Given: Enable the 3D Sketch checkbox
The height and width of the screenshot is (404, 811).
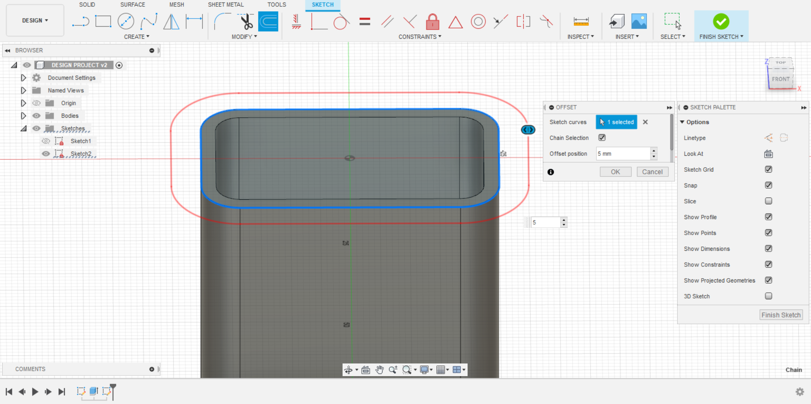Looking at the screenshot, I should click(768, 296).
